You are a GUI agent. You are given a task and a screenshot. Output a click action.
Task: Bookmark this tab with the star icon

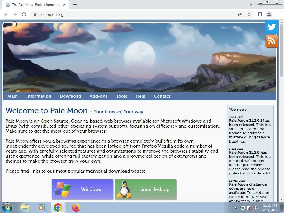coord(249,14)
